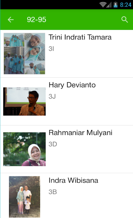This screenshot has height=218, width=133.
Task: Open search with magnifier icon
Action: (x=125, y=19)
